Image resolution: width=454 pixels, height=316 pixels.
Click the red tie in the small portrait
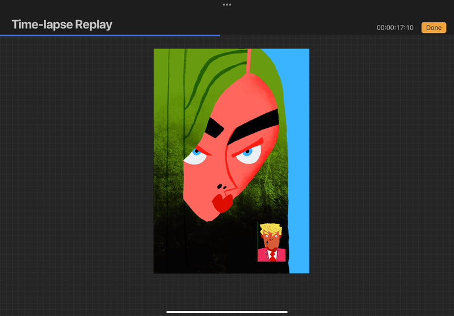coord(272,255)
